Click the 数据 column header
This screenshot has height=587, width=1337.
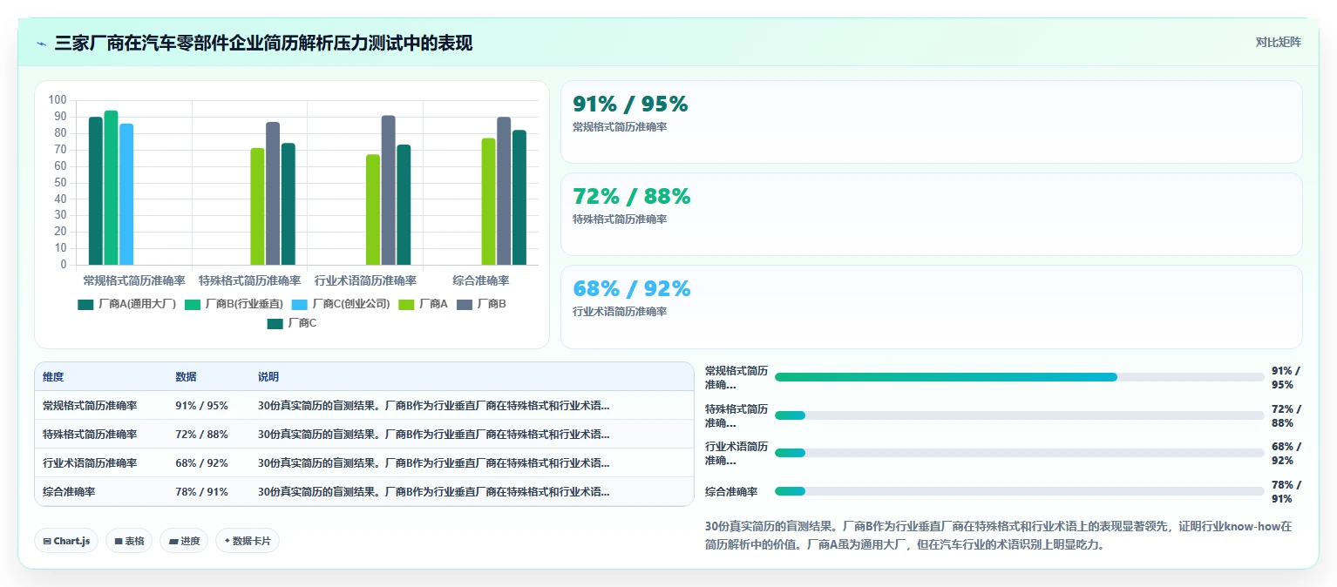[186, 377]
